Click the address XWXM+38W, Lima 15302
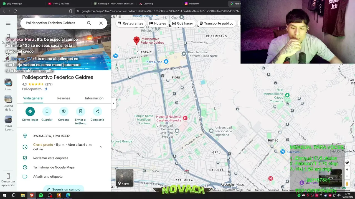Viewport: 355px width, 199px height. (x=51, y=136)
